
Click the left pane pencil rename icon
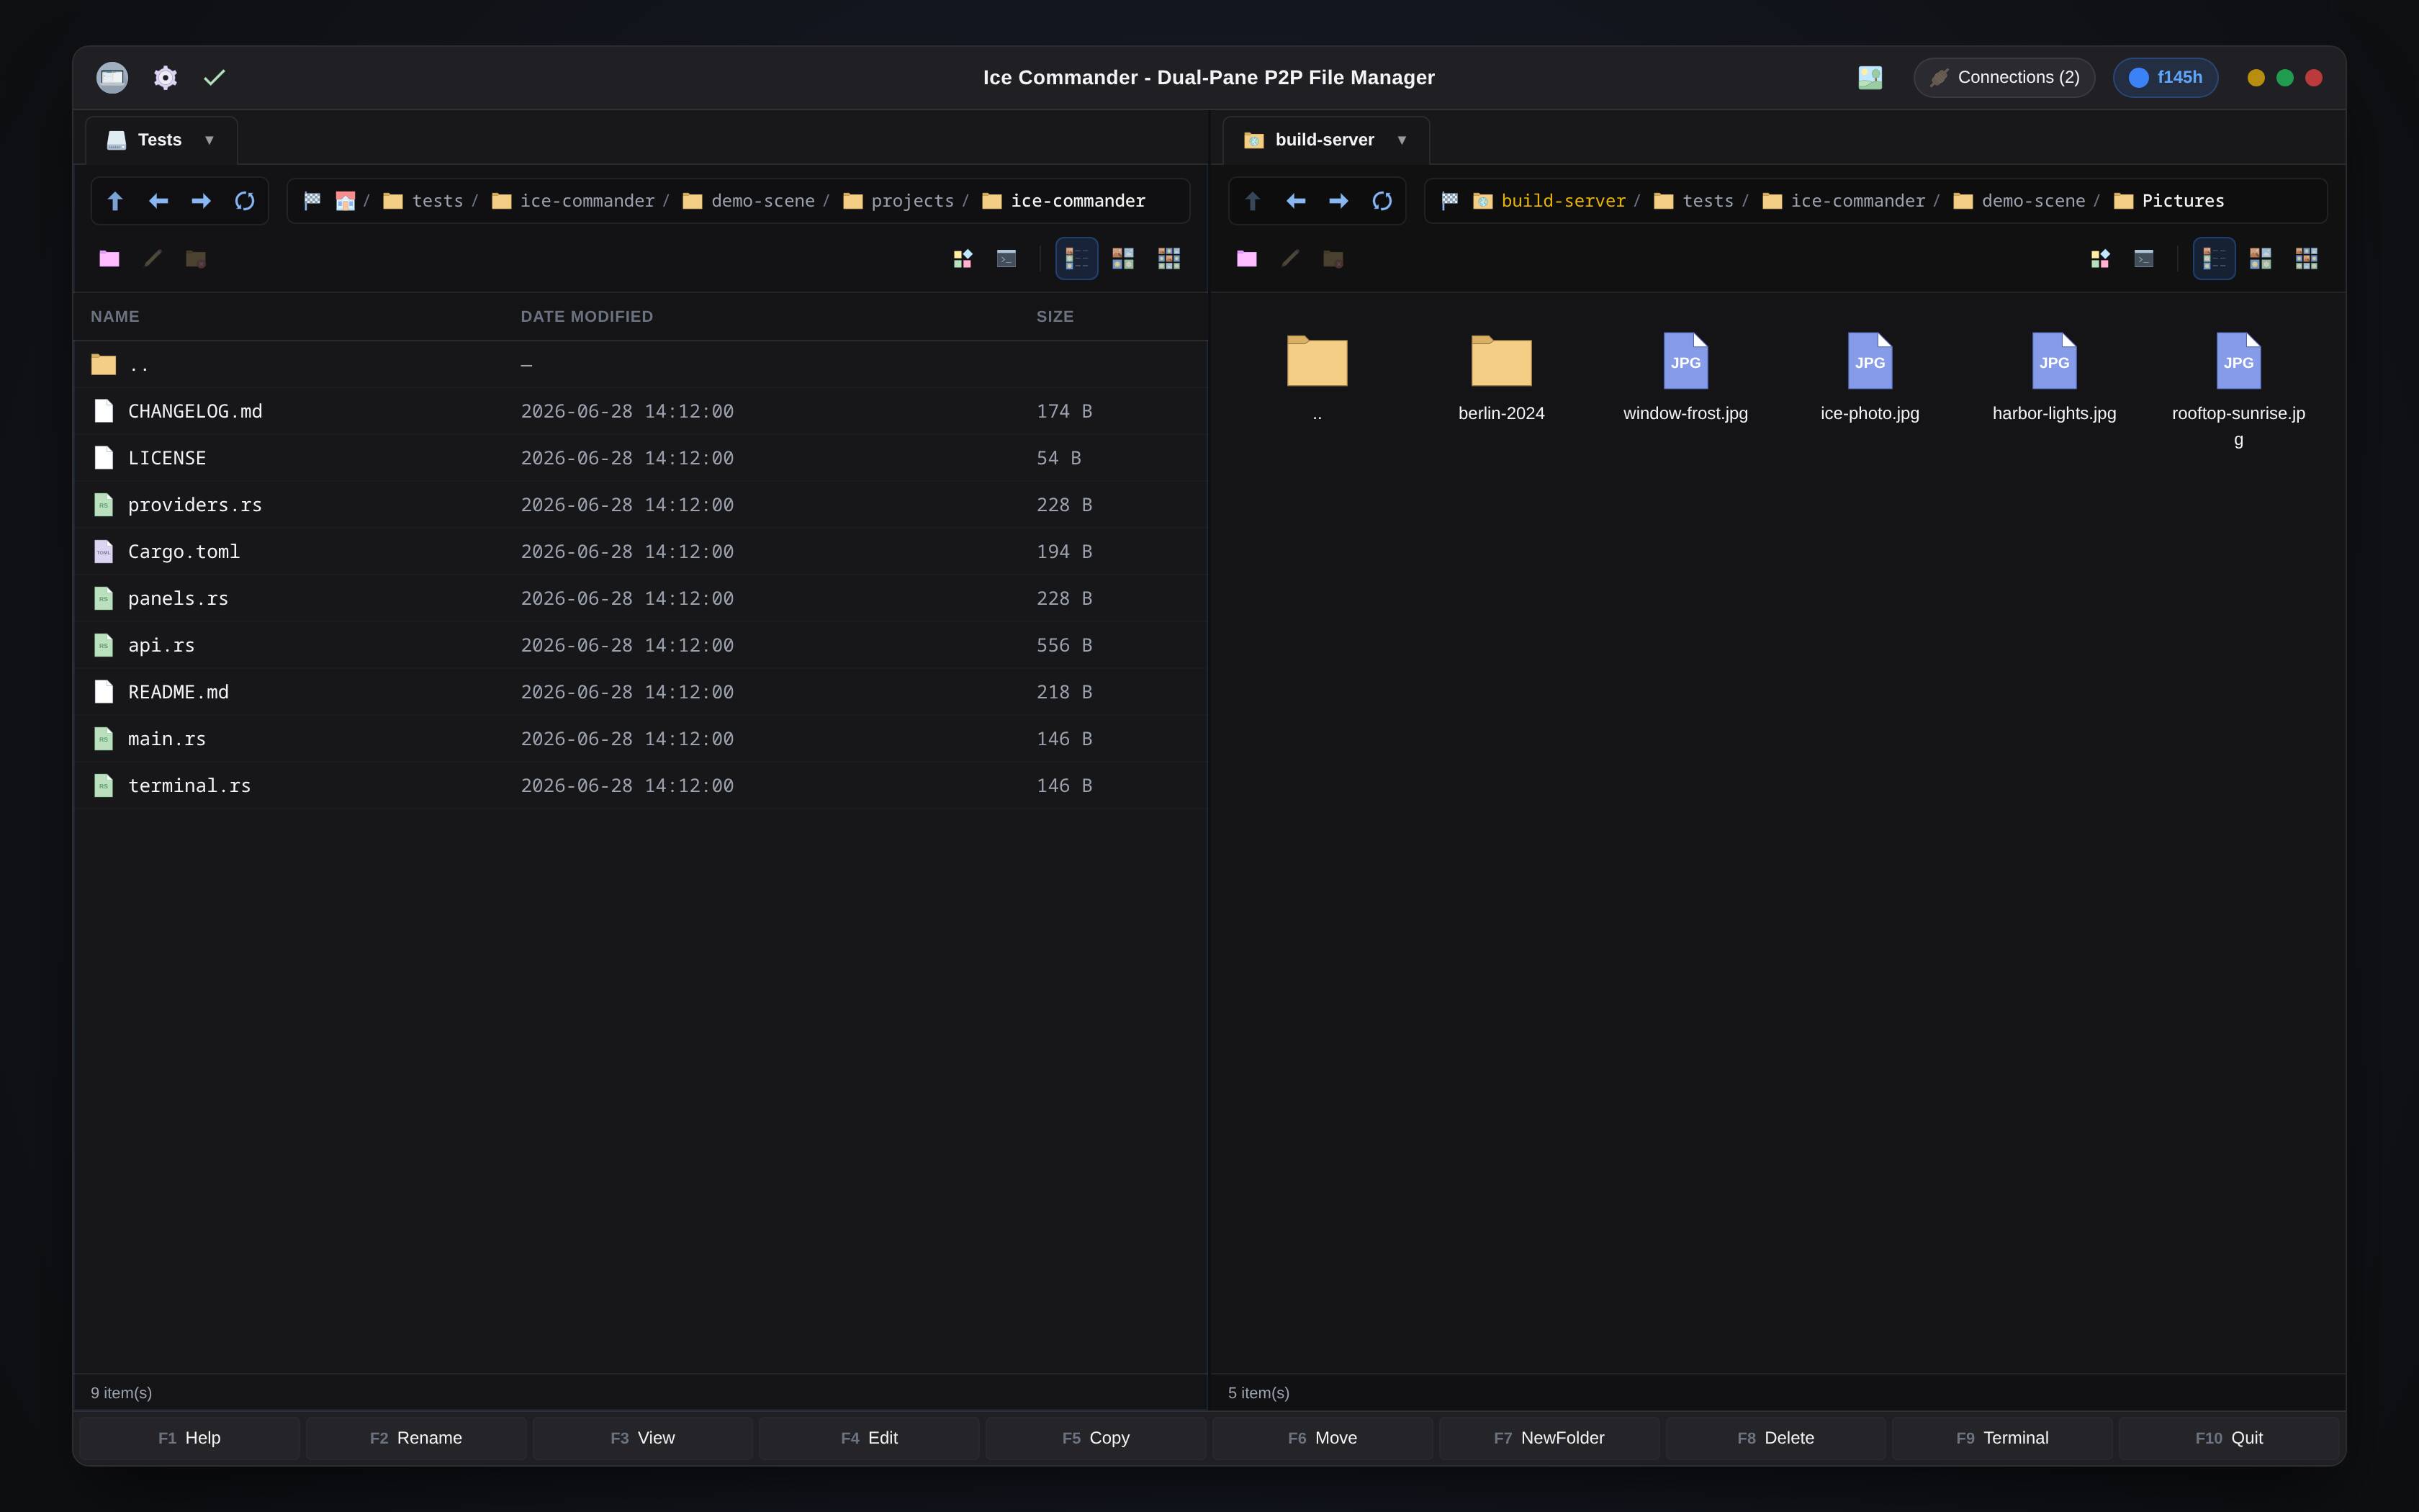153,259
